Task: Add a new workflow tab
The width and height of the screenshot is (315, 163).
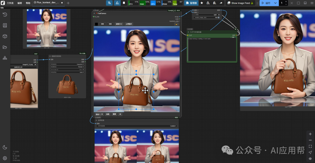Action: 68,3
